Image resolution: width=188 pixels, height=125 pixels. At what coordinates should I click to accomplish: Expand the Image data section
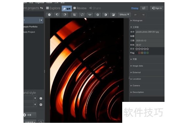pyautogui.click(x=138, y=66)
